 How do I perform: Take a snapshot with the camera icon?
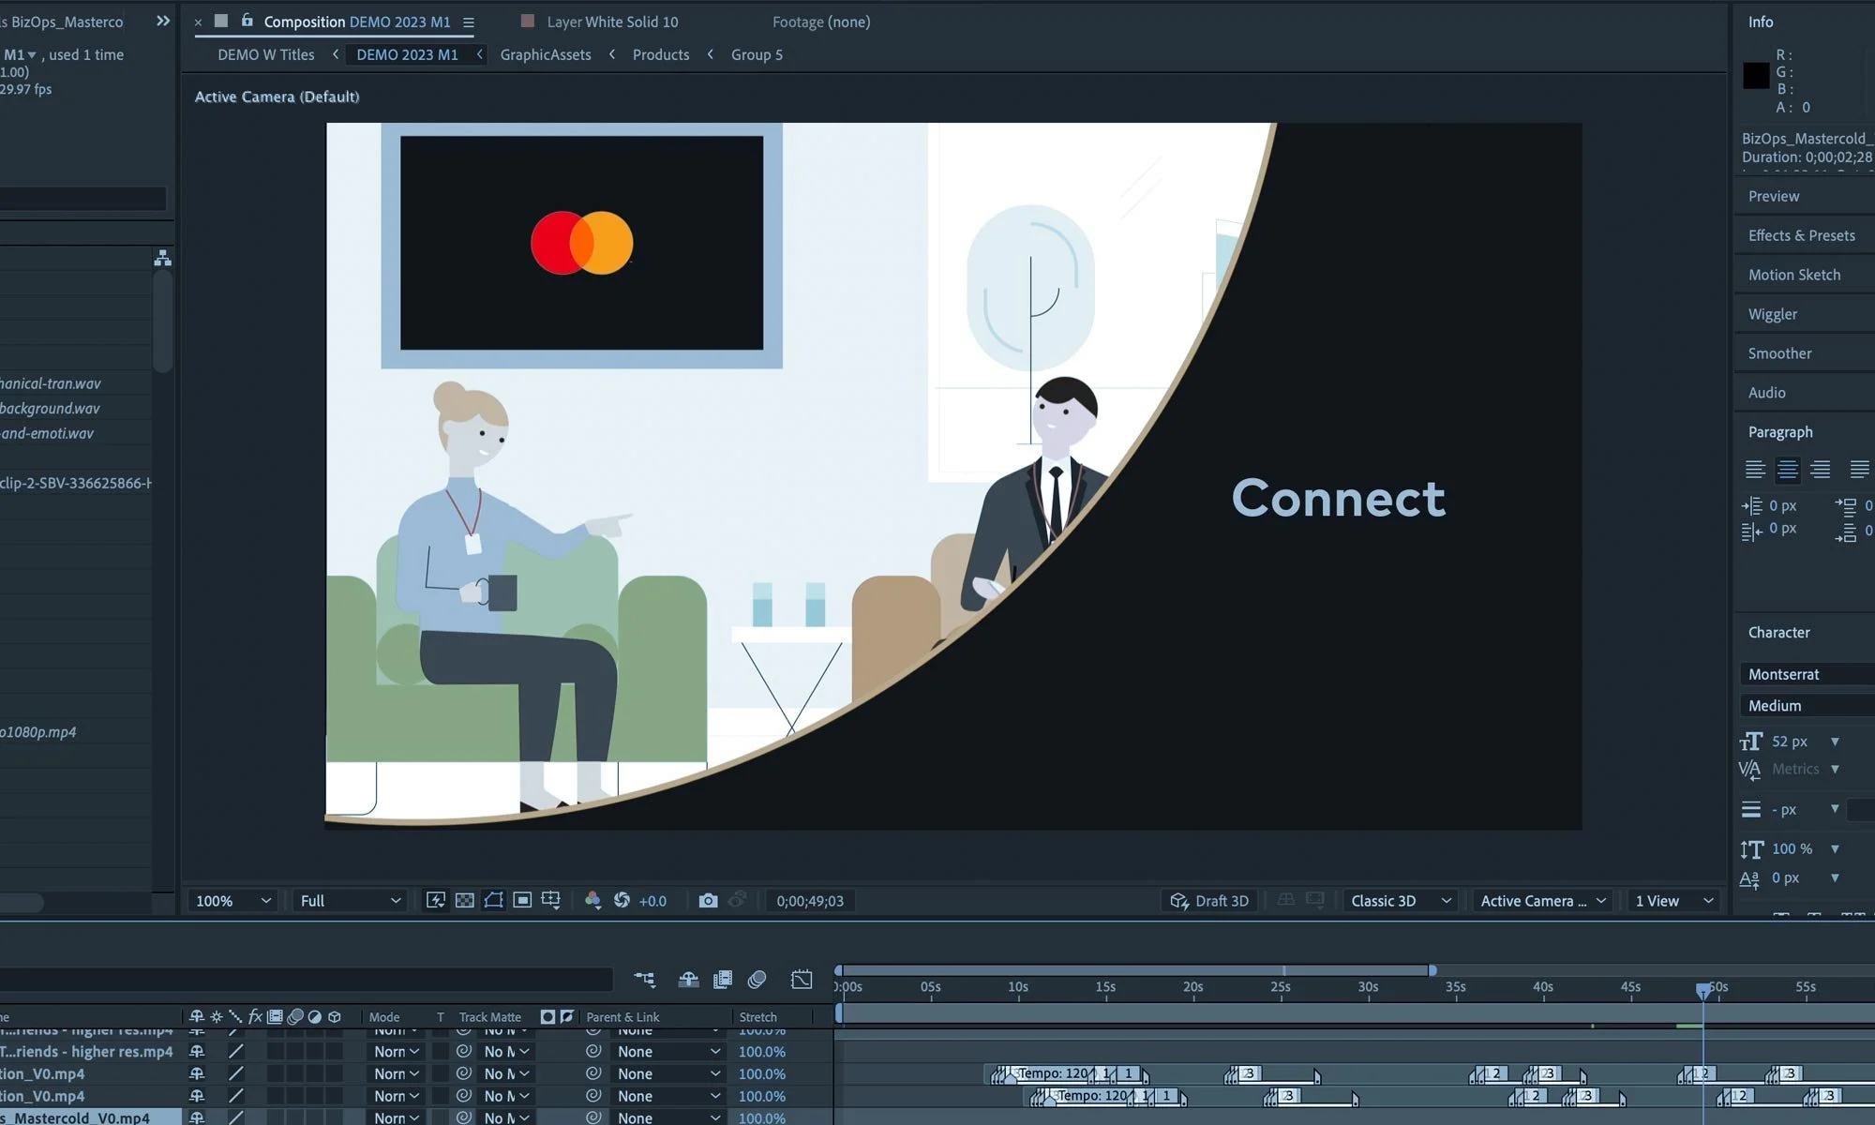(708, 900)
